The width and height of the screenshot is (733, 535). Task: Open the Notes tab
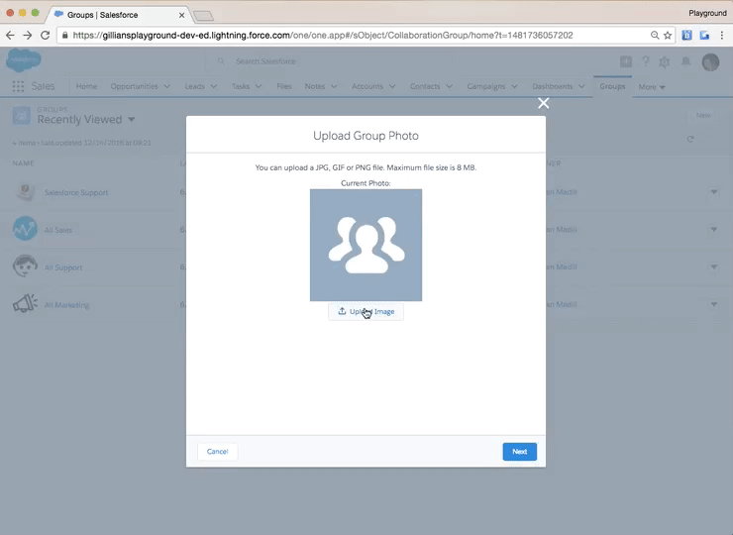tap(315, 86)
